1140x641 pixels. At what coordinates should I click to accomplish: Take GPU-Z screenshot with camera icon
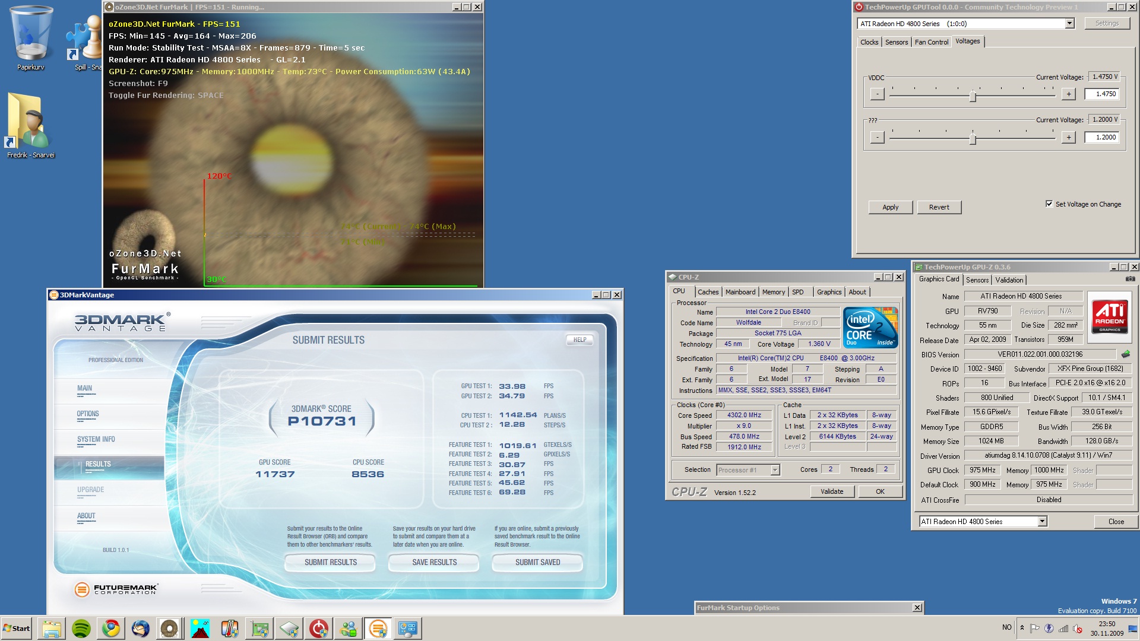[1130, 279]
